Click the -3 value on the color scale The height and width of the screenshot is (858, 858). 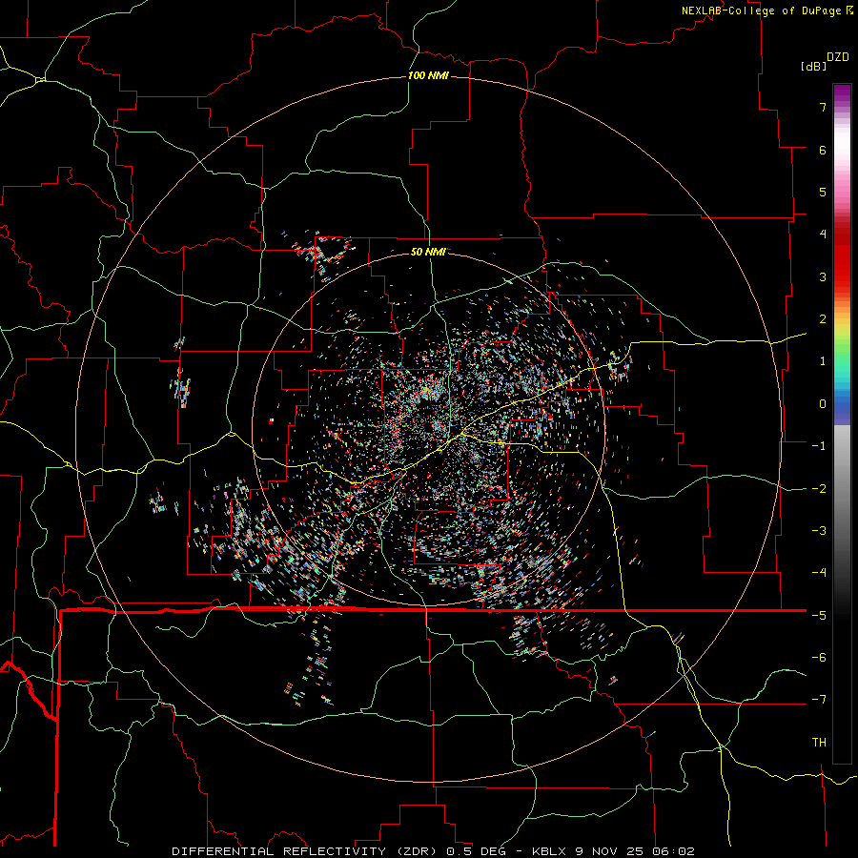coord(819,531)
